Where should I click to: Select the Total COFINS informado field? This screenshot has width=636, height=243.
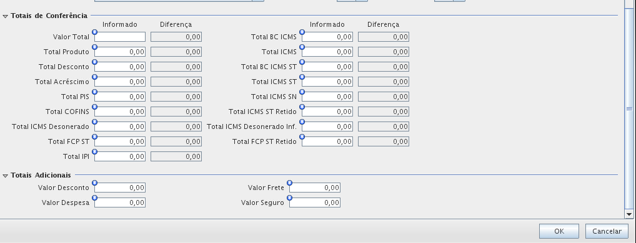pyautogui.click(x=120, y=112)
